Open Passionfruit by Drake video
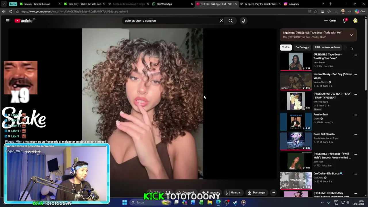368x207 pixels. pyautogui.click(x=321, y=114)
